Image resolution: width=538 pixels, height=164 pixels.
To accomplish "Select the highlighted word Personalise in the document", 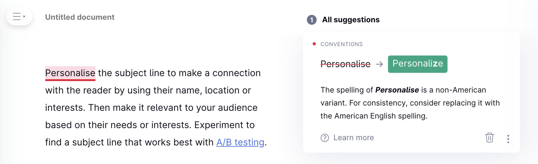I will 70,73.
